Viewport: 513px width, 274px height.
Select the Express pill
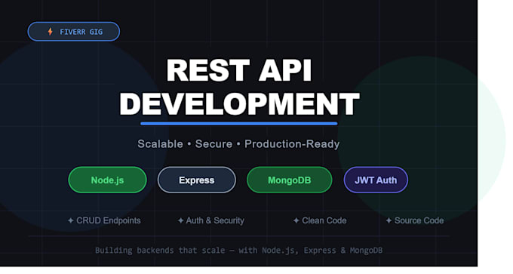pos(197,180)
